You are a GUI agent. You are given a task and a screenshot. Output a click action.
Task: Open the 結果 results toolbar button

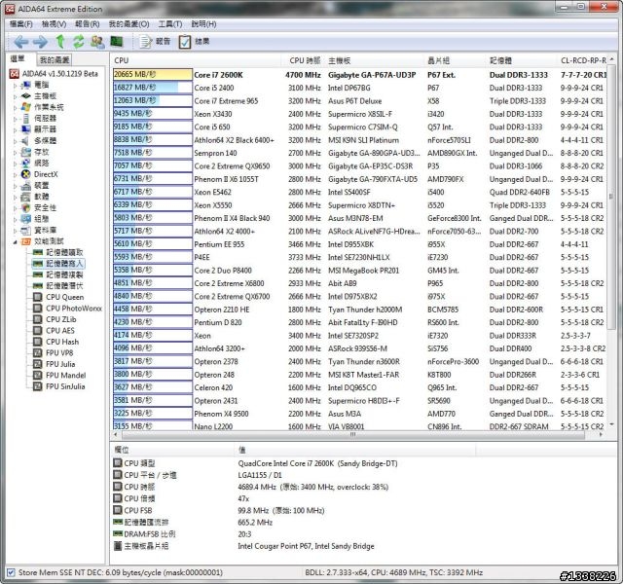195,41
